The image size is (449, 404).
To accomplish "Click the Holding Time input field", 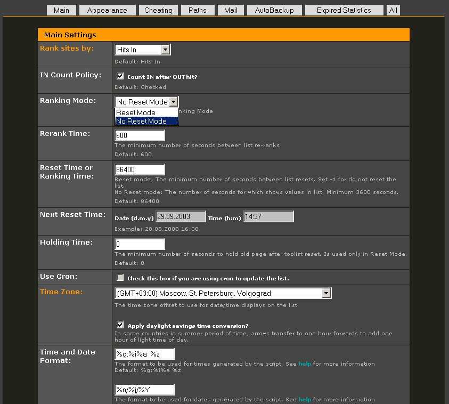I will [140, 244].
